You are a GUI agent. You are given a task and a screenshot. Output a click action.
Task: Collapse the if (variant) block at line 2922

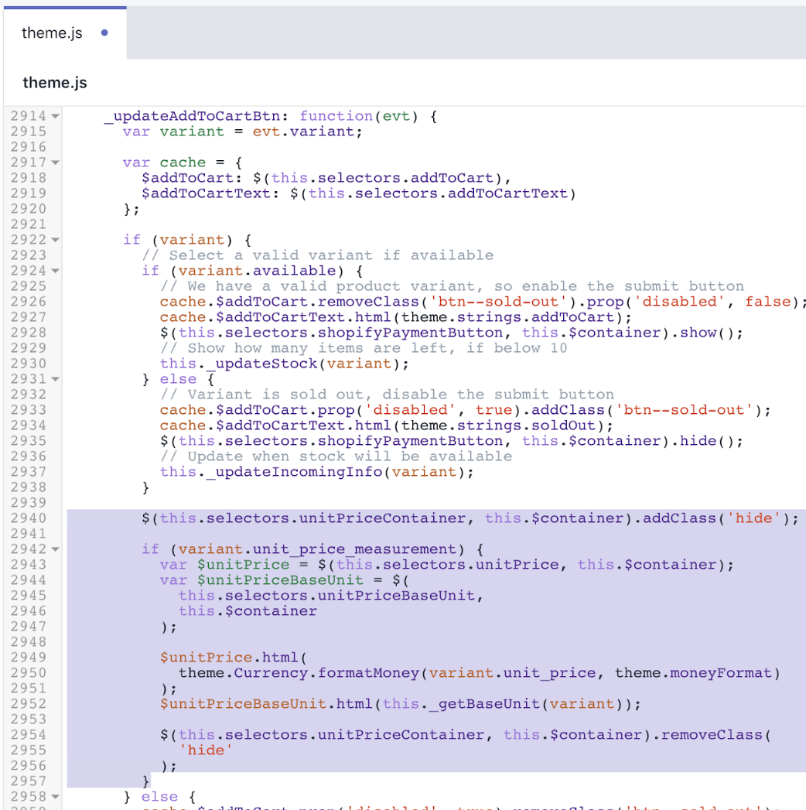(x=55, y=240)
